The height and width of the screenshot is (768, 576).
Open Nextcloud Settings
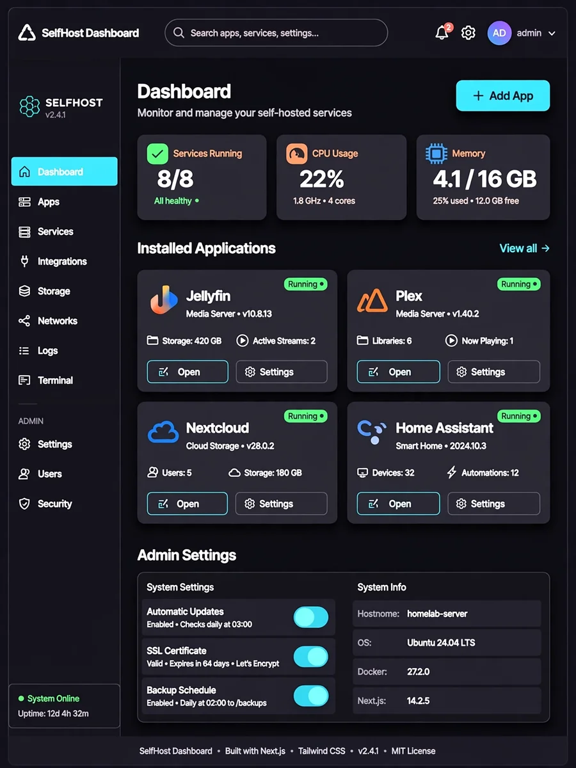282,504
